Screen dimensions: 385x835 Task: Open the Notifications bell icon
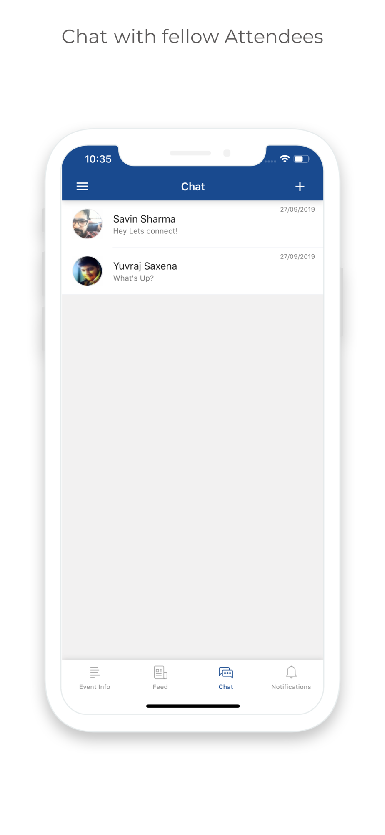(x=291, y=672)
